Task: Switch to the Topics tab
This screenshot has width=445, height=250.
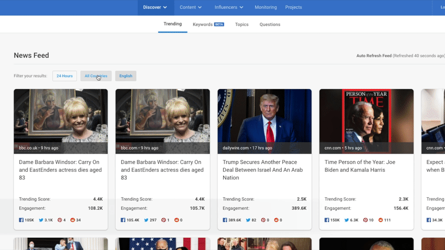Action: pos(242,24)
